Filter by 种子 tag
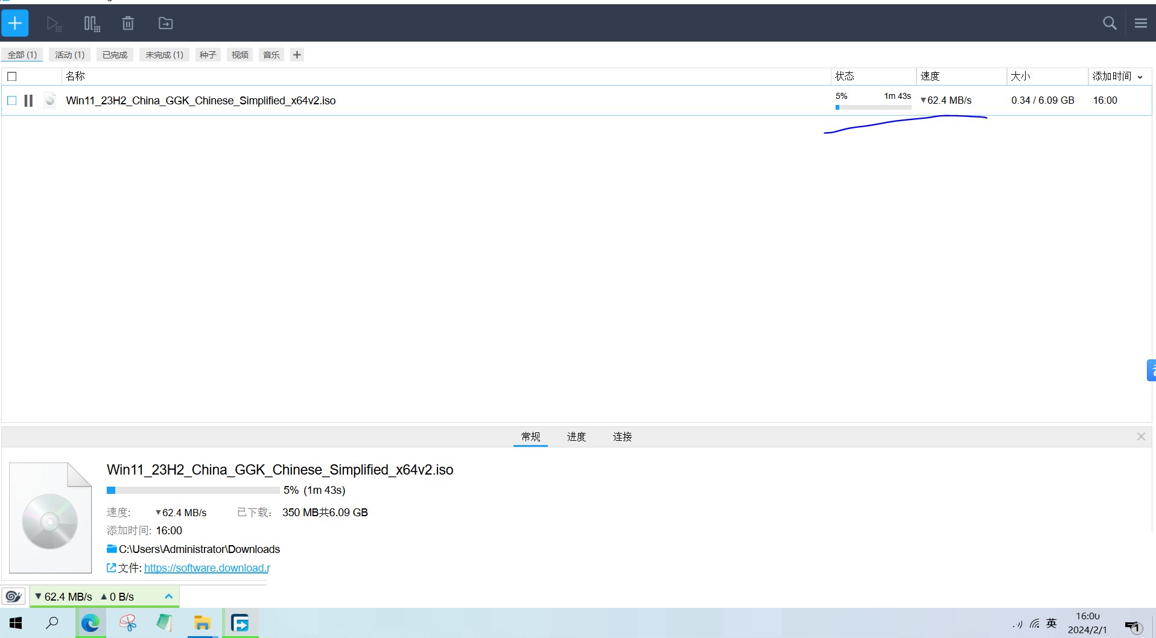This screenshot has height=638, width=1156. pos(208,55)
